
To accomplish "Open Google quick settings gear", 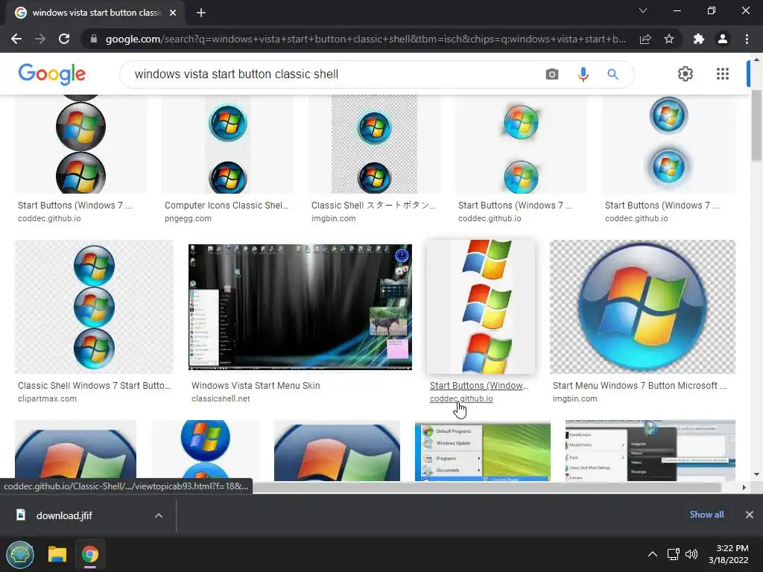I will tap(686, 74).
